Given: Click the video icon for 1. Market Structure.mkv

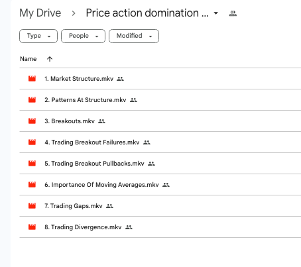Looking at the screenshot, I should tap(32, 79).
